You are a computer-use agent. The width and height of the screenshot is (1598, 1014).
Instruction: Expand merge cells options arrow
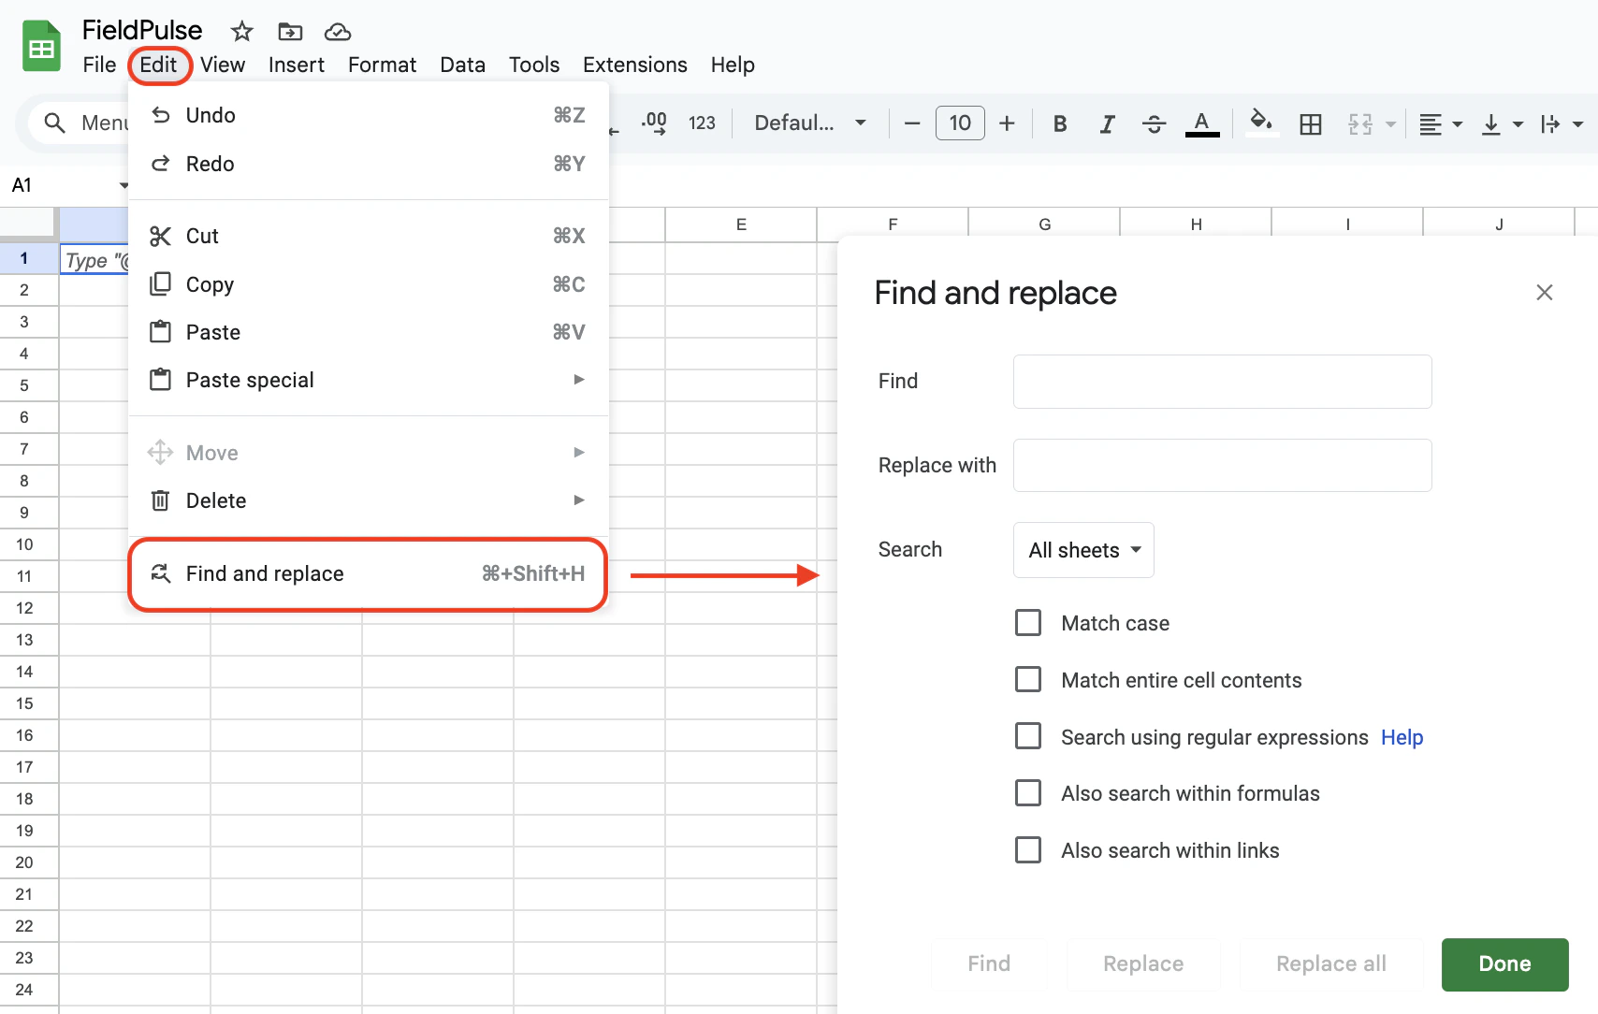pos(1390,123)
